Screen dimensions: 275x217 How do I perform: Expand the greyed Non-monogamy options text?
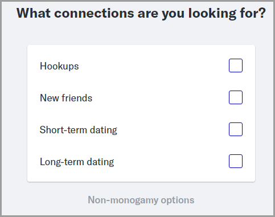click(x=141, y=200)
